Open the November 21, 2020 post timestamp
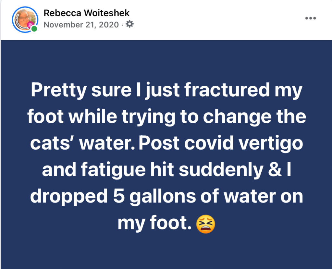Viewport: 332px width, 269px height. pyautogui.click(x=81, y=25)
